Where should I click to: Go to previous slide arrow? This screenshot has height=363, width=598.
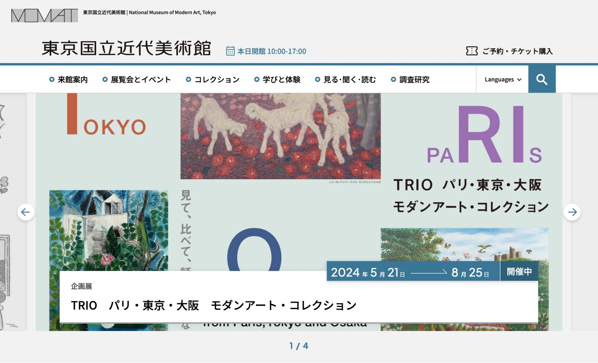click(x=26, y=212)
